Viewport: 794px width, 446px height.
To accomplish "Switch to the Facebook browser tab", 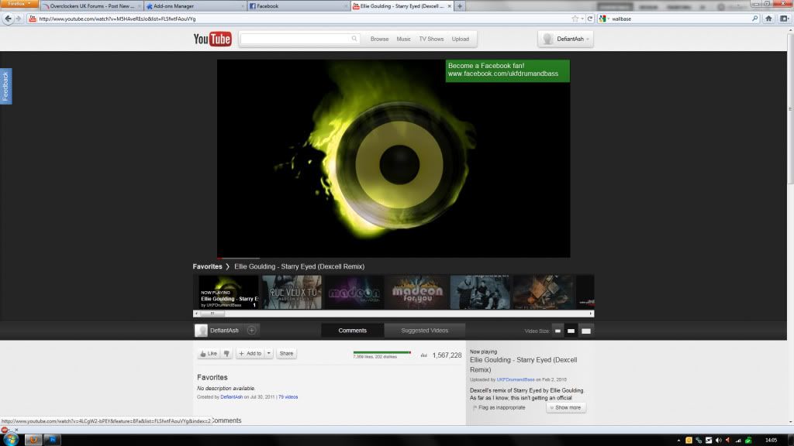I will coord(298,6).
